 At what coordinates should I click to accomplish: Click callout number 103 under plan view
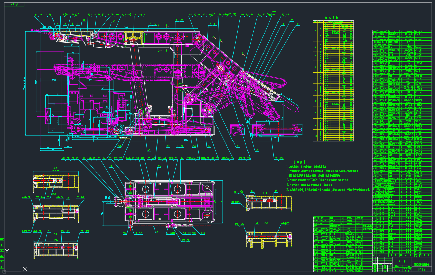(x=202, y=233)
